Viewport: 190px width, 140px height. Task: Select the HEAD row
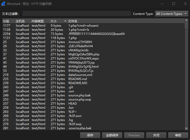point(93,104)
